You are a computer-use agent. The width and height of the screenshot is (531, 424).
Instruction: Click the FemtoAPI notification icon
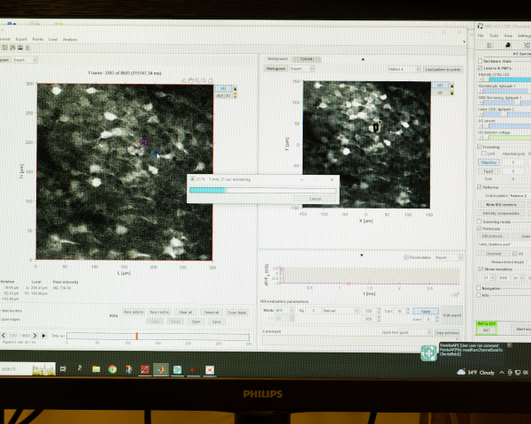pos(428,353)
